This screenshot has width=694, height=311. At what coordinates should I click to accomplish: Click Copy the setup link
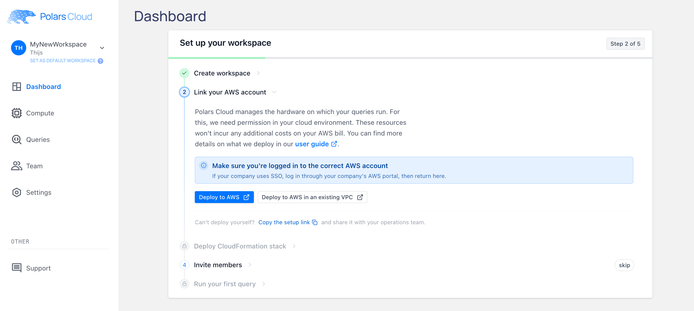(284, 222)
